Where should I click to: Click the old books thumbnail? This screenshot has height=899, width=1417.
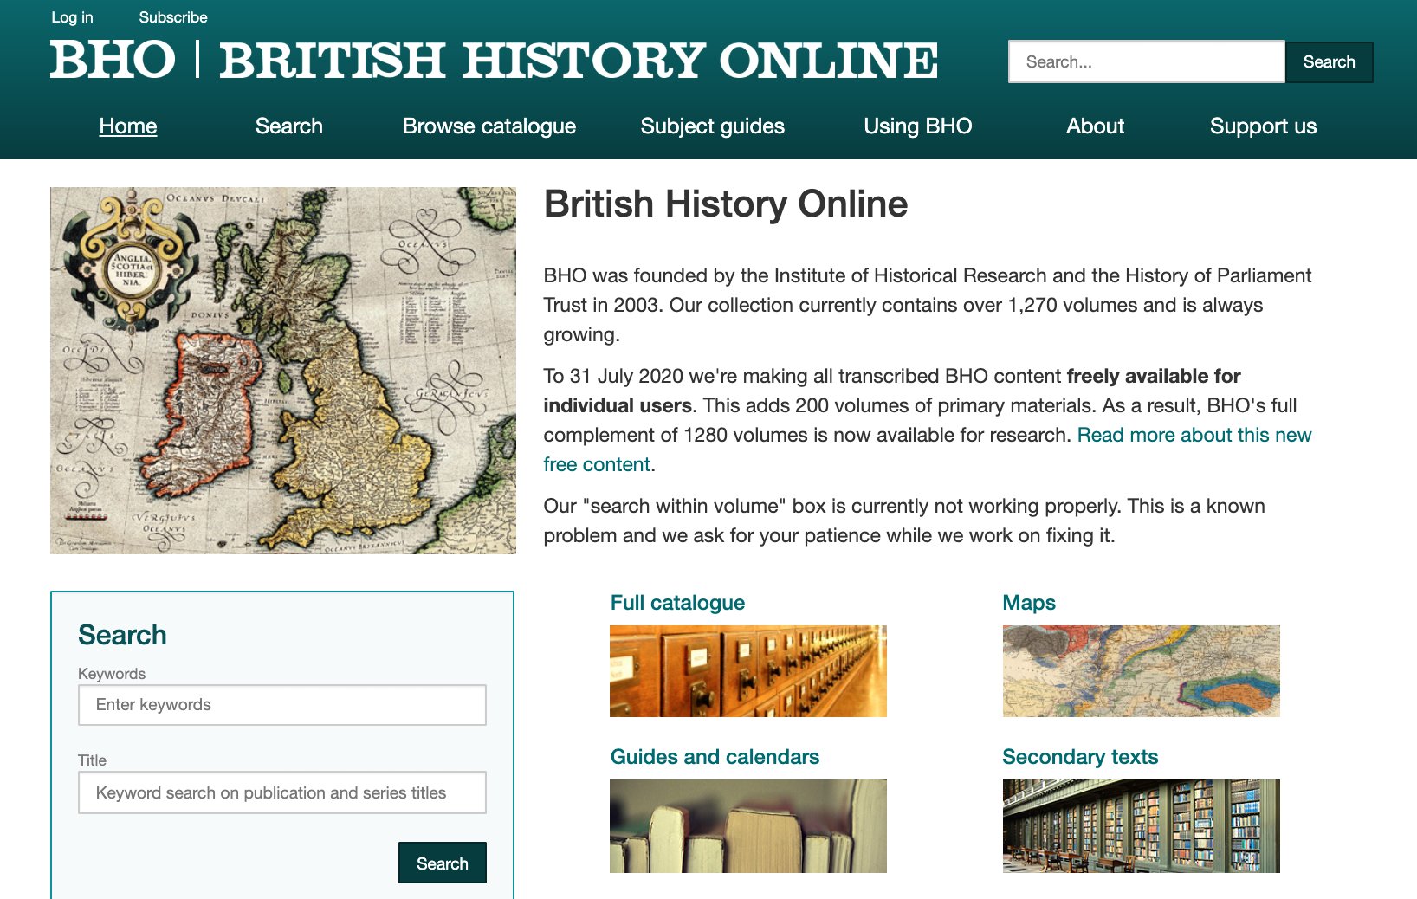tap(748, 826)
